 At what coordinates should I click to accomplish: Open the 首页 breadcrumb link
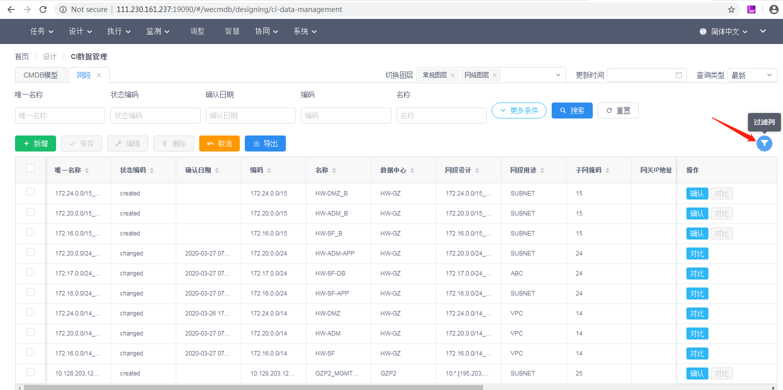tap(22, 56)
